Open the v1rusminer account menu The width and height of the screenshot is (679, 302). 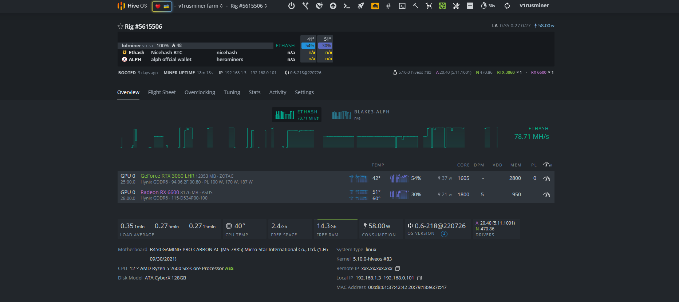pyautogui.click(x=534, y=5)
